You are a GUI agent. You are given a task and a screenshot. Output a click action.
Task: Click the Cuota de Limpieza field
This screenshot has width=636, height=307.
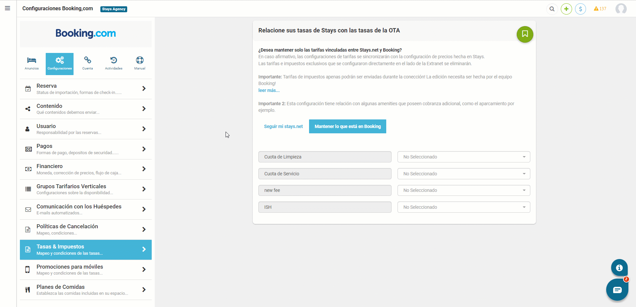325,157
